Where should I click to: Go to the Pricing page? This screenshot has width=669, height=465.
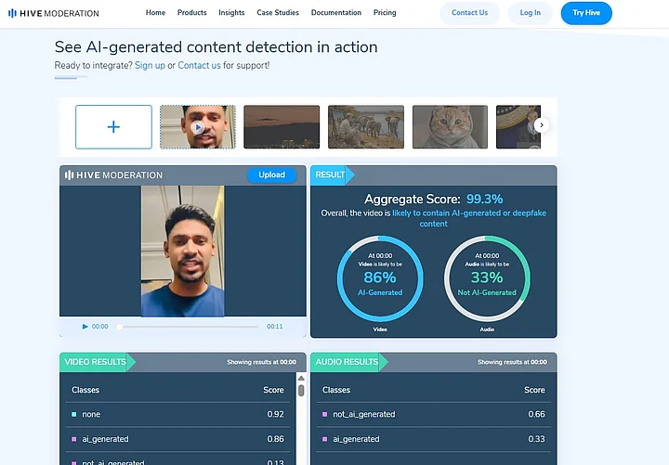384,13
